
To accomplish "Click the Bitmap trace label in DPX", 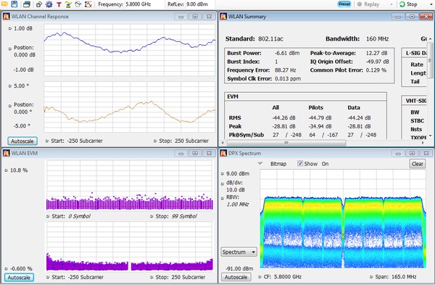I will point(278,164).
